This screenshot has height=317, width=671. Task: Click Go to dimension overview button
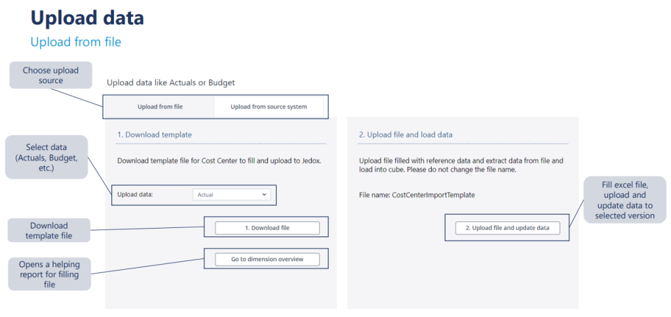pyautogui.click(x=267, y=259)
